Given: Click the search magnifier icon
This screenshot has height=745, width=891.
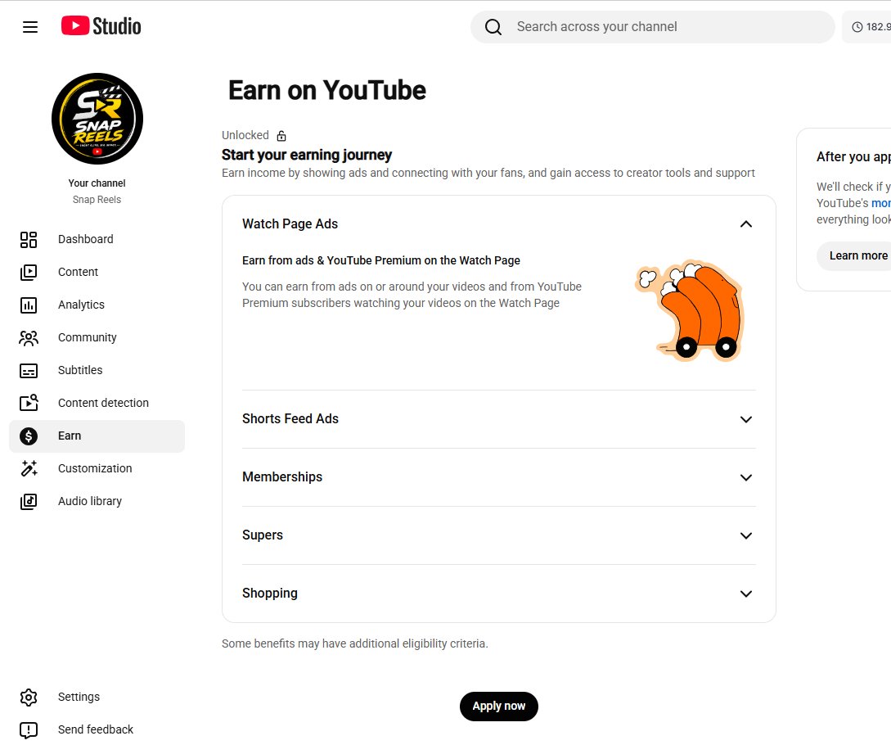Looking at the screenshot, I should pyautogui.click(x=493, y=27).
